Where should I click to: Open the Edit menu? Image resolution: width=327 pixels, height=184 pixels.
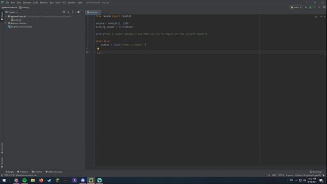click(x=13, y=3)
